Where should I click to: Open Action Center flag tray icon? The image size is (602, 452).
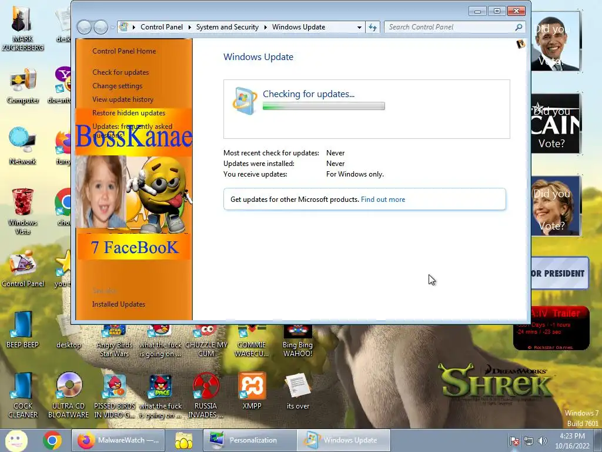[514, 441]
